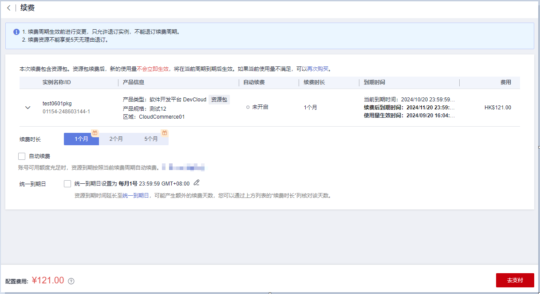Click the gift icon on 1个月 option
The image size is (540, 294).
point(95,133)
